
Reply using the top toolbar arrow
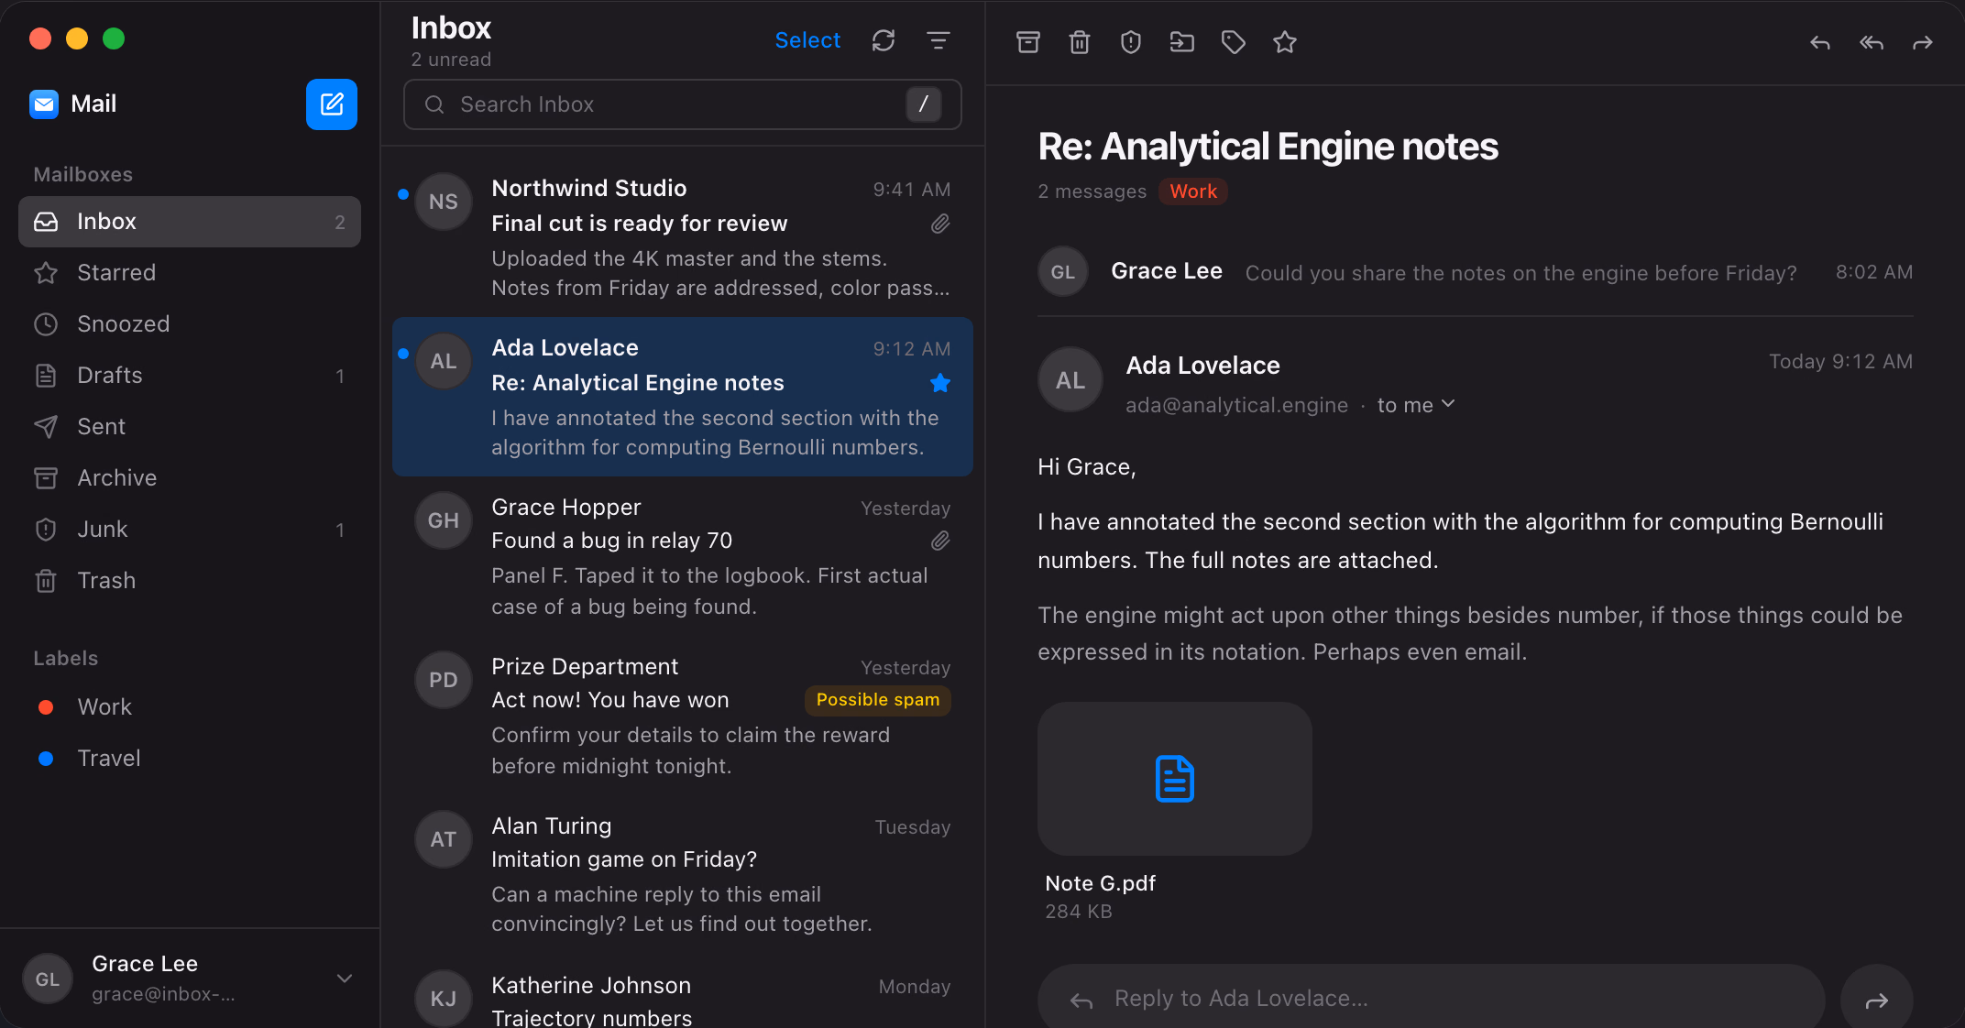coord(1820,42)
